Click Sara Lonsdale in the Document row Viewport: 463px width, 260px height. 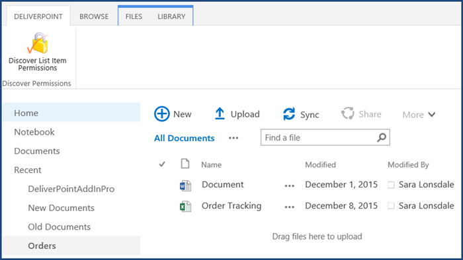[x=427, y=185]
